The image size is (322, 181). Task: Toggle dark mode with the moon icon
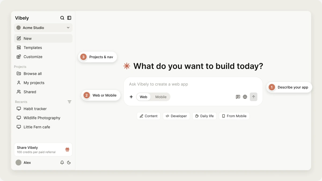pos(69,162)
